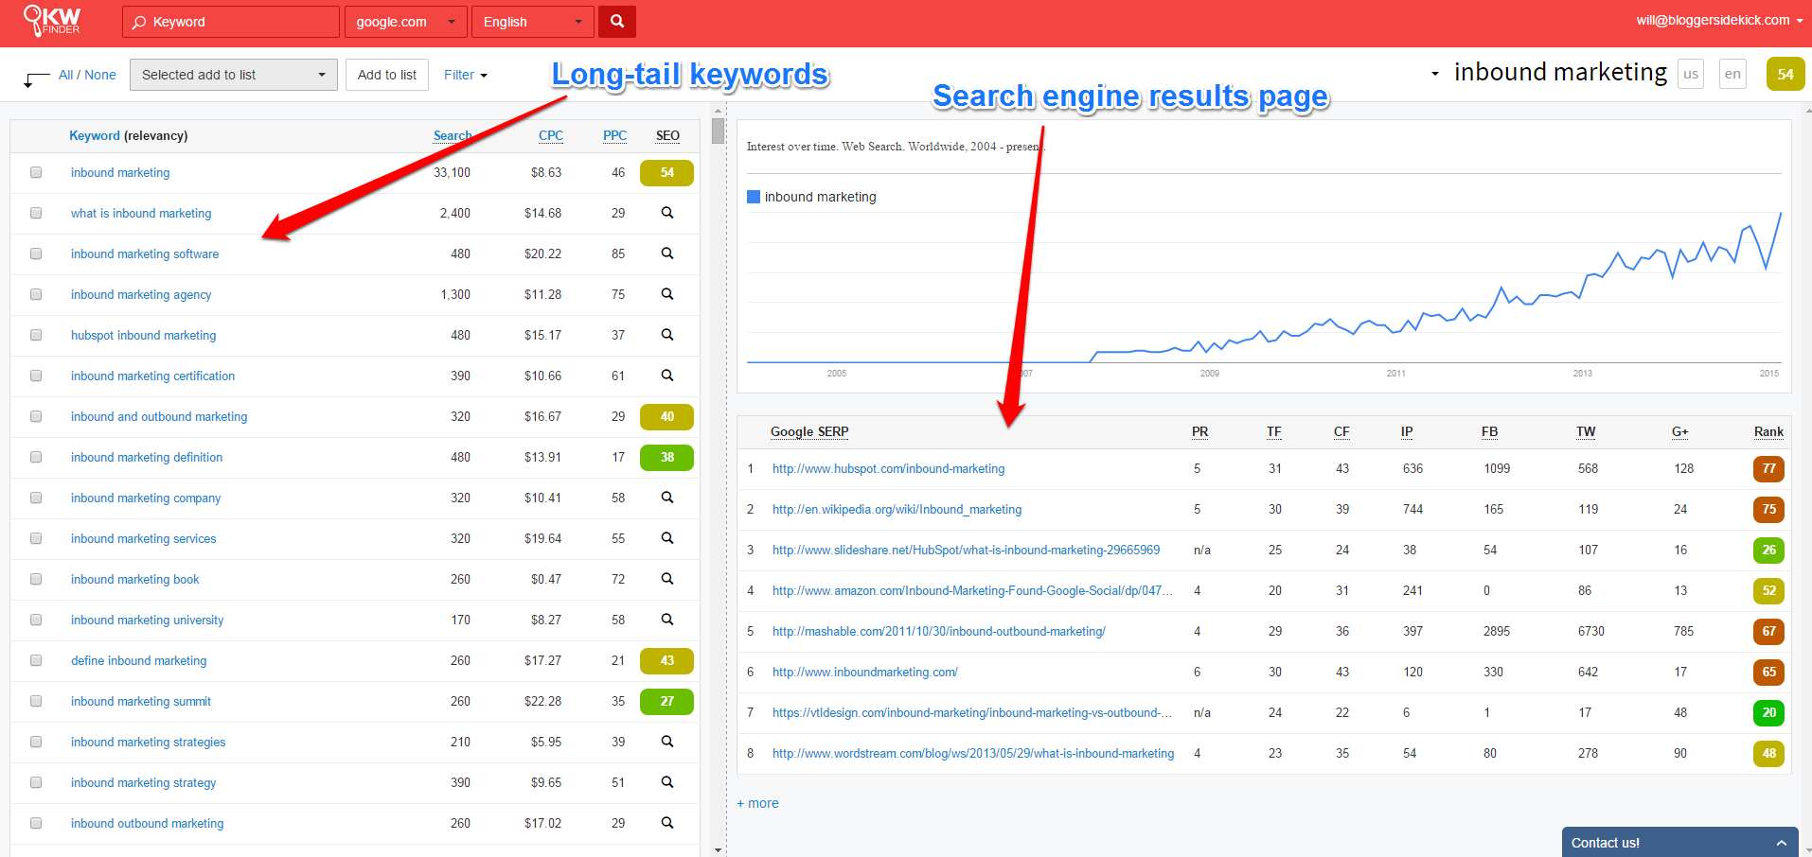Click the 'en' language badge
Screen dimensions: 1812x857
point(1732,74)
